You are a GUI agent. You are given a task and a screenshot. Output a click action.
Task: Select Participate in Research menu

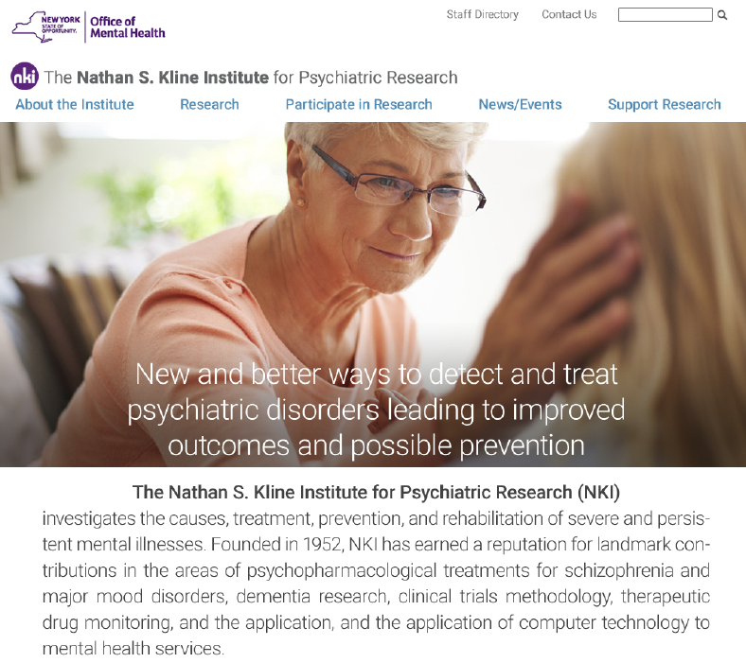coord(359,105)
